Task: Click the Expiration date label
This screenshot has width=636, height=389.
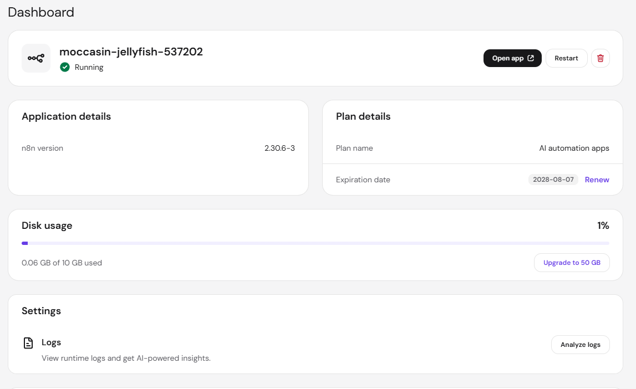Action: tap(363, 180)
